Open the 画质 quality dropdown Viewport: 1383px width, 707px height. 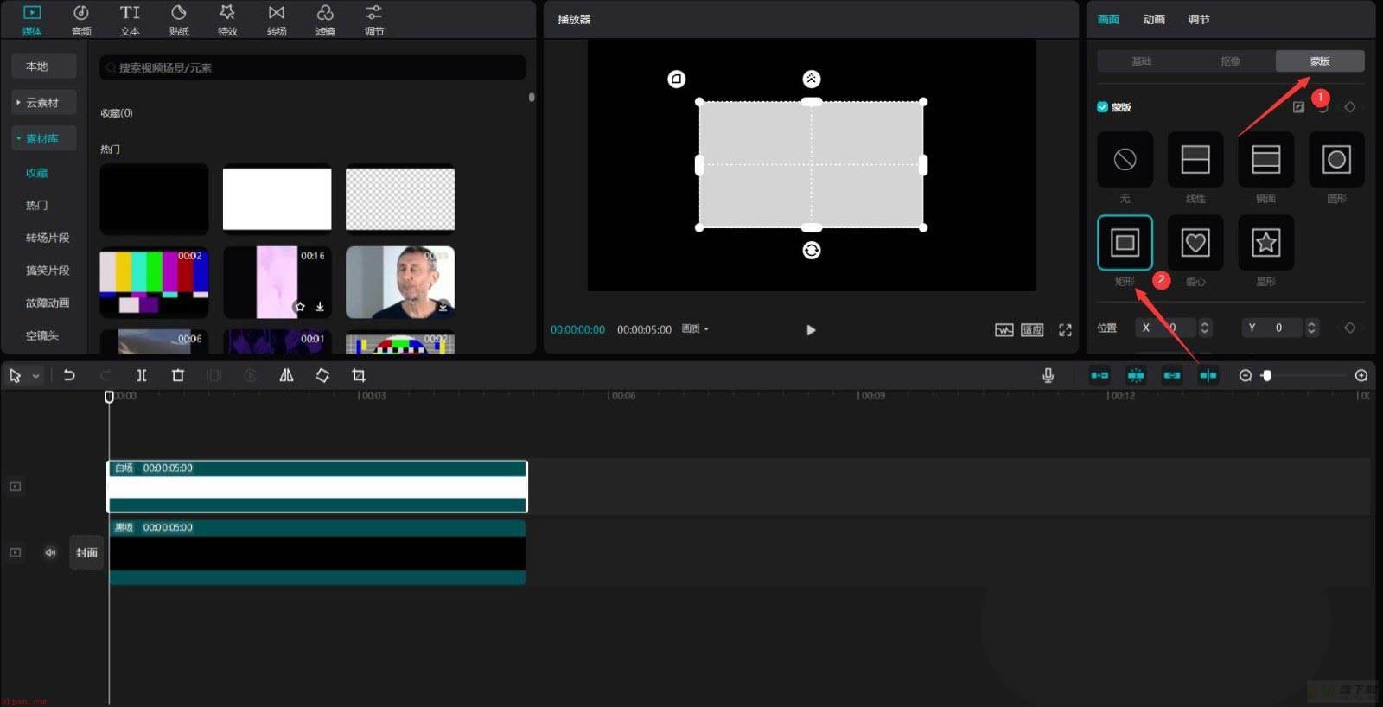tap(695, 329)
